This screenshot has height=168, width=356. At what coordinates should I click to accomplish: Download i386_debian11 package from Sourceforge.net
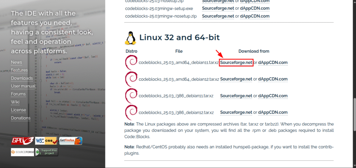pos(236,96)
